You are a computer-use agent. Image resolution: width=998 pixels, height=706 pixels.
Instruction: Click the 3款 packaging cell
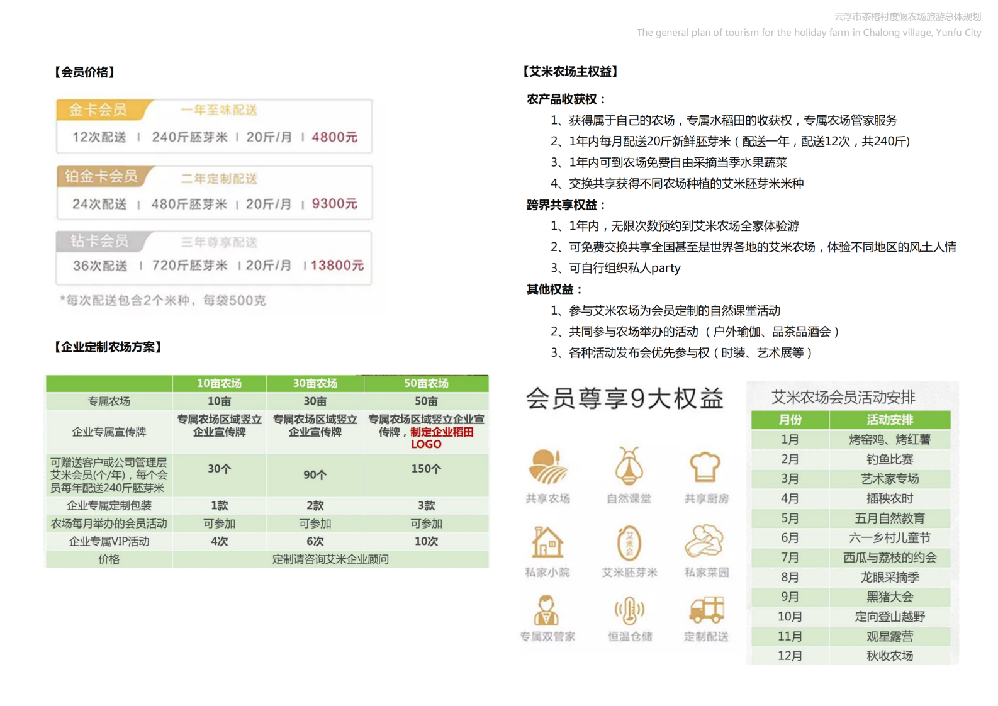pos(426,505)
